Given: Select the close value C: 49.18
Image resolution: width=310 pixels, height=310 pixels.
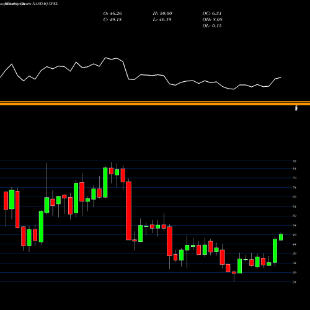Looking at the screenshot, I should 112,20.
